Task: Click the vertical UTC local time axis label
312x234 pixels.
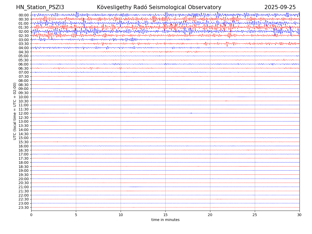Action: [x=15, y=111]
